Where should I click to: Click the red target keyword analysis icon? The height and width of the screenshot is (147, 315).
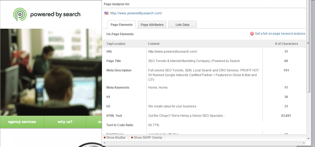(252, 34)
